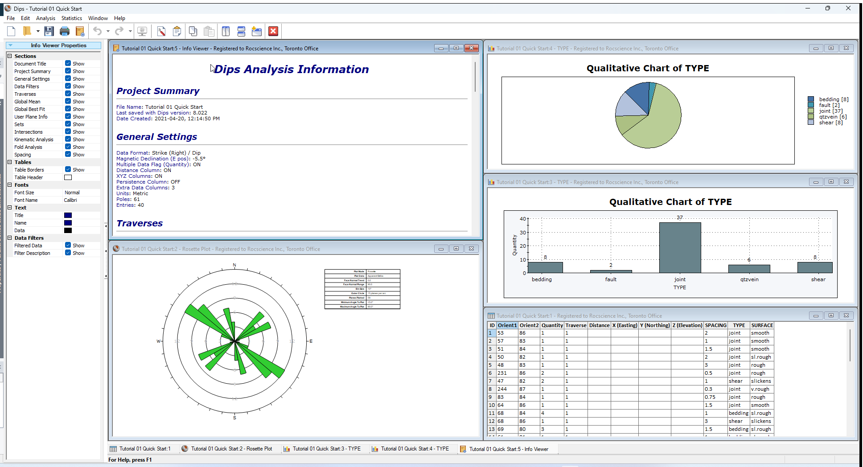Enable the Table Header checkbox

(68, 177)
